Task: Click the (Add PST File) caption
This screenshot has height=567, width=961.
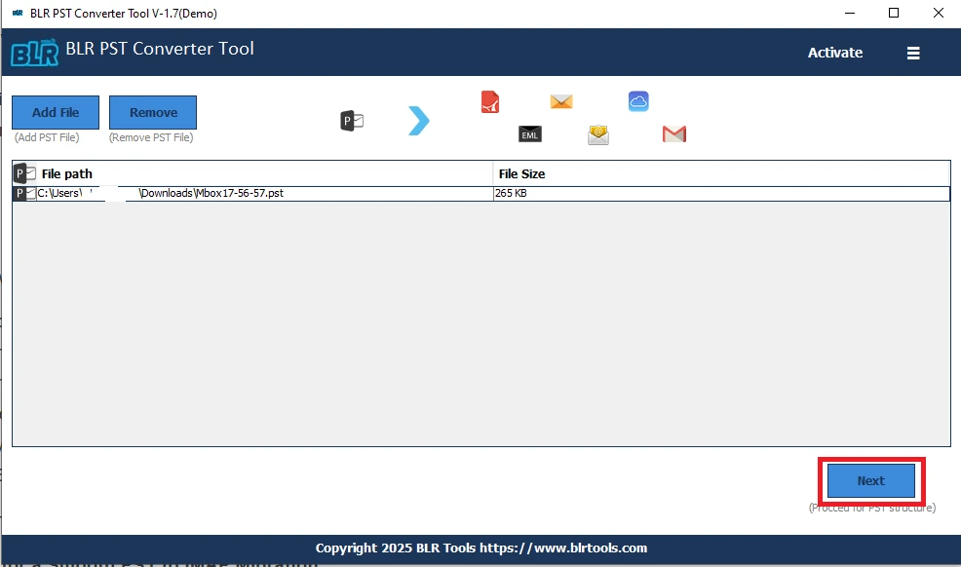Action: 47,137
